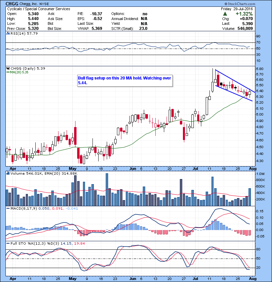Click the SCTR (Small) value 23.0
The width and height of the screenshot is (272, 282).
(143, 29)
